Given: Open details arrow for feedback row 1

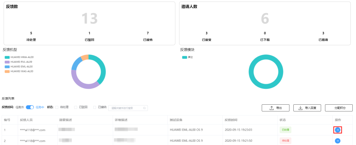Looking at the screenshot, I should tap(337, 130).
